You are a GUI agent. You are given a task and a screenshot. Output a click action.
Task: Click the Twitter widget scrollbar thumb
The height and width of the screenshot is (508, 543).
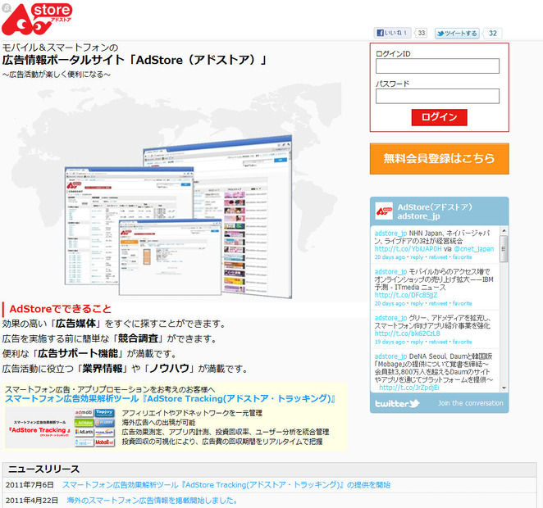[504, 249]
